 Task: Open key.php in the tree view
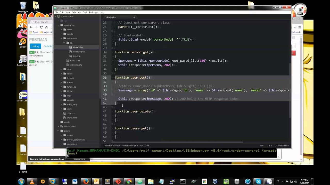click(x=77, y=56)
